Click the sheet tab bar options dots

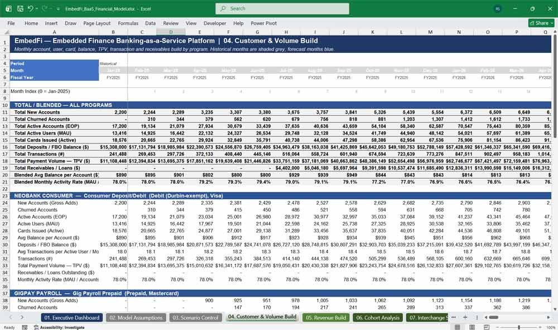pos(477,317)
